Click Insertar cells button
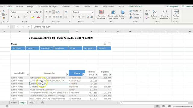Viewport: 193px width, 108px height. pos(135,11)
